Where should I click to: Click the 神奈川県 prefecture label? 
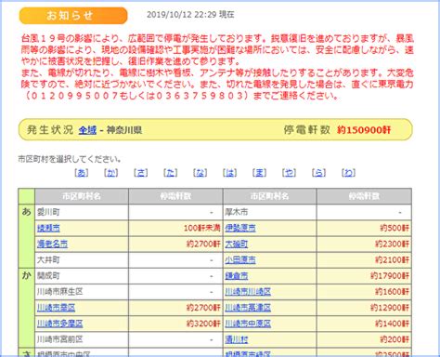pyautogui.click(x=124, y=130)
